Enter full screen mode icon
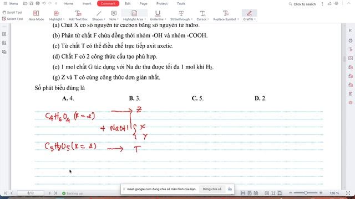The image size is (355, 199). click(x=348, y=193)
